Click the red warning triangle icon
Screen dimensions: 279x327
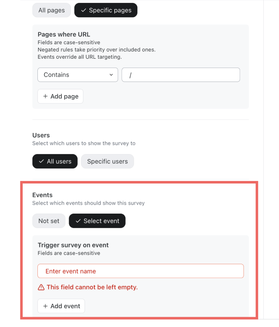point(41,287)
